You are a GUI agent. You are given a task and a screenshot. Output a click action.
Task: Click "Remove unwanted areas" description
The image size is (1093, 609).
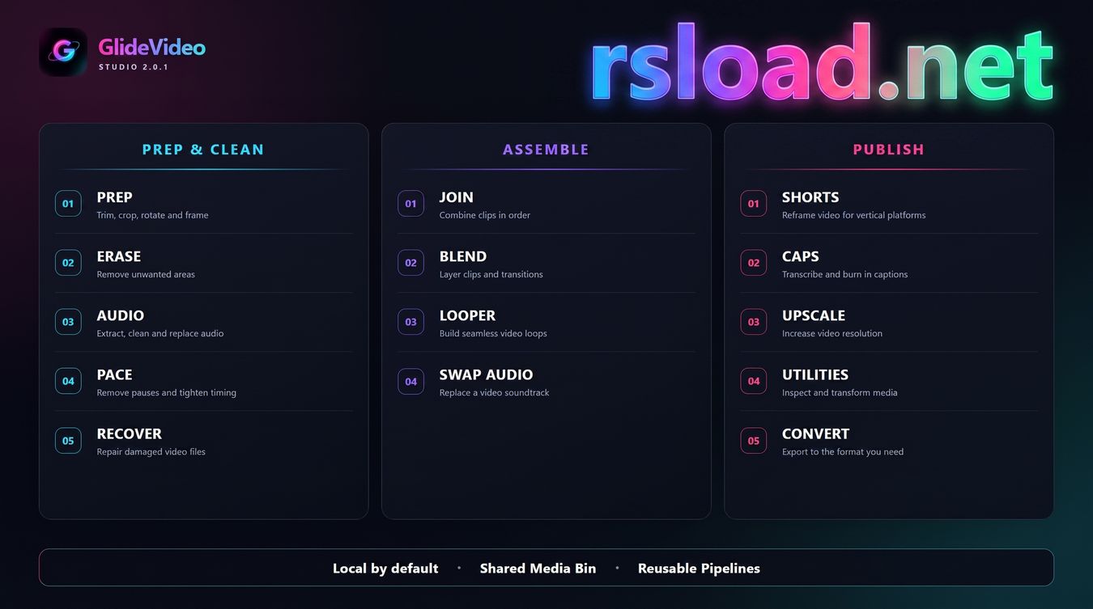pos(146,274)
